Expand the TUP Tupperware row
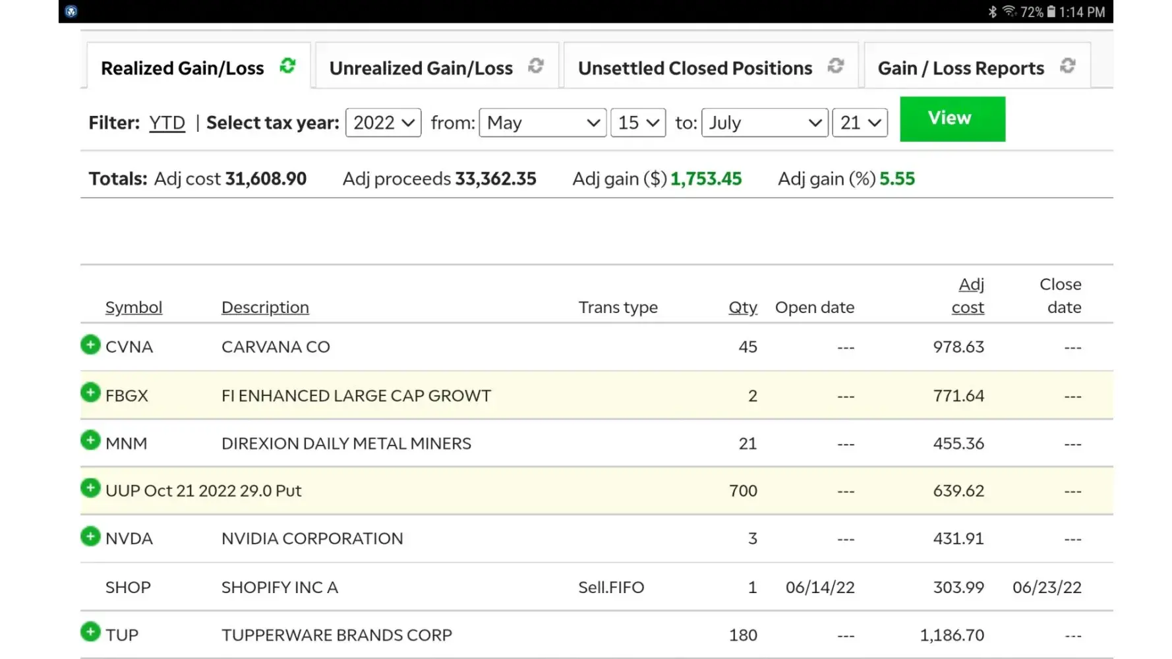Screen dimensions: 1172x659 pyautogui.click(x=90, y=632)
